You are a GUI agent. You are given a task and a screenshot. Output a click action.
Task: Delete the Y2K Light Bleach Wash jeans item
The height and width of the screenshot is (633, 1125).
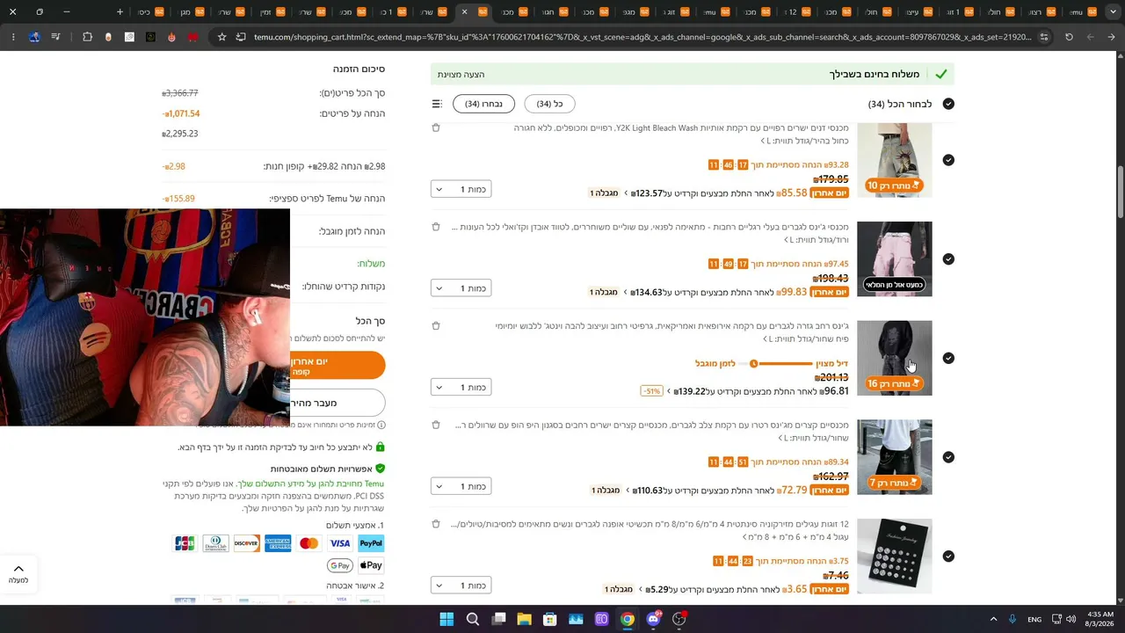436,127
